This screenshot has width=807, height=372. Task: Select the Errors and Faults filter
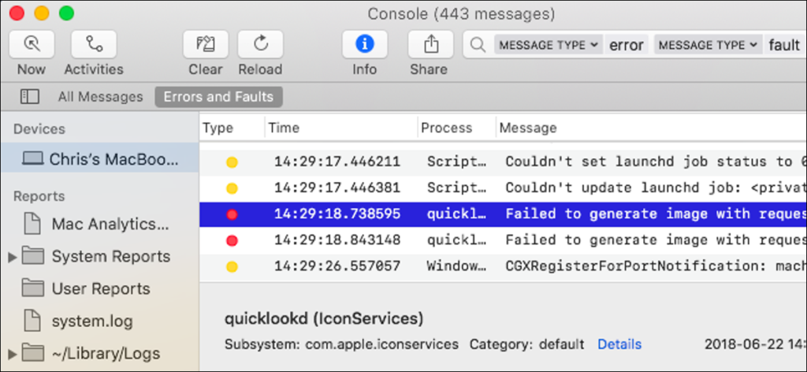[x=218, y=97]
